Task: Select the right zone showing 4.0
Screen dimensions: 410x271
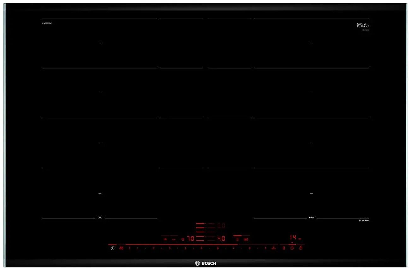Action: click(x=221, y=239)
